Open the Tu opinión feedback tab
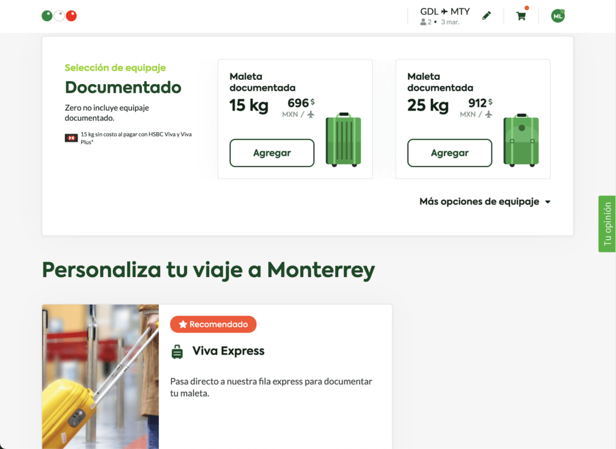Screen dimensions: 616x449 click(x=607, y=224)
